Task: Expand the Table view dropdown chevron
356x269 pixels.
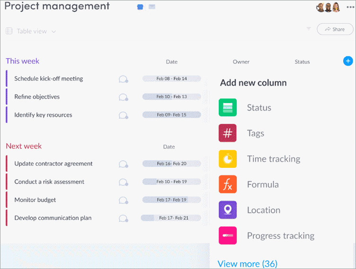Action: [x=53, y=31]
